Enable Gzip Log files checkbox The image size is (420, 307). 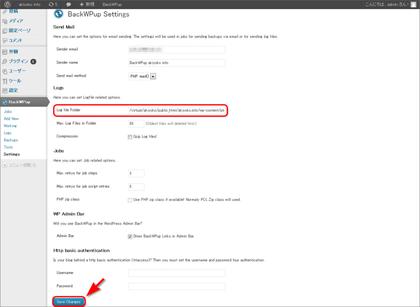pos(130,137)
